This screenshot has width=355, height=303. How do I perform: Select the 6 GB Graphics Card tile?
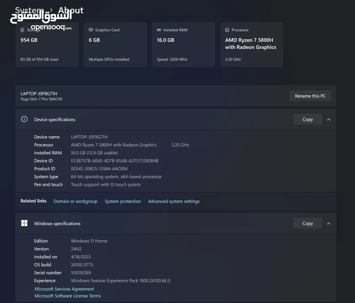[x=115, y=44]
